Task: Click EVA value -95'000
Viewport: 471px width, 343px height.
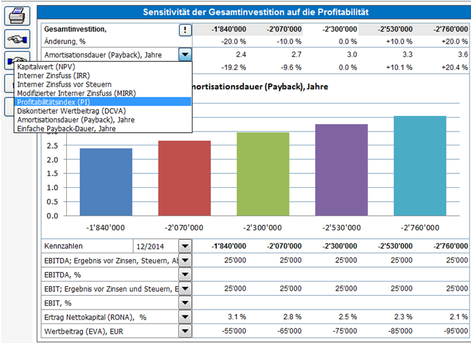Action: coord(456,331)
